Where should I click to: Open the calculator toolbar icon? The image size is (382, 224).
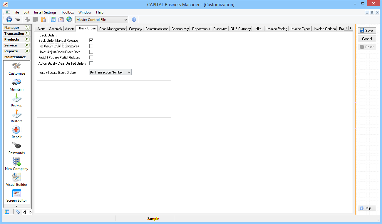pyautogui.click(x=53, y=20)
